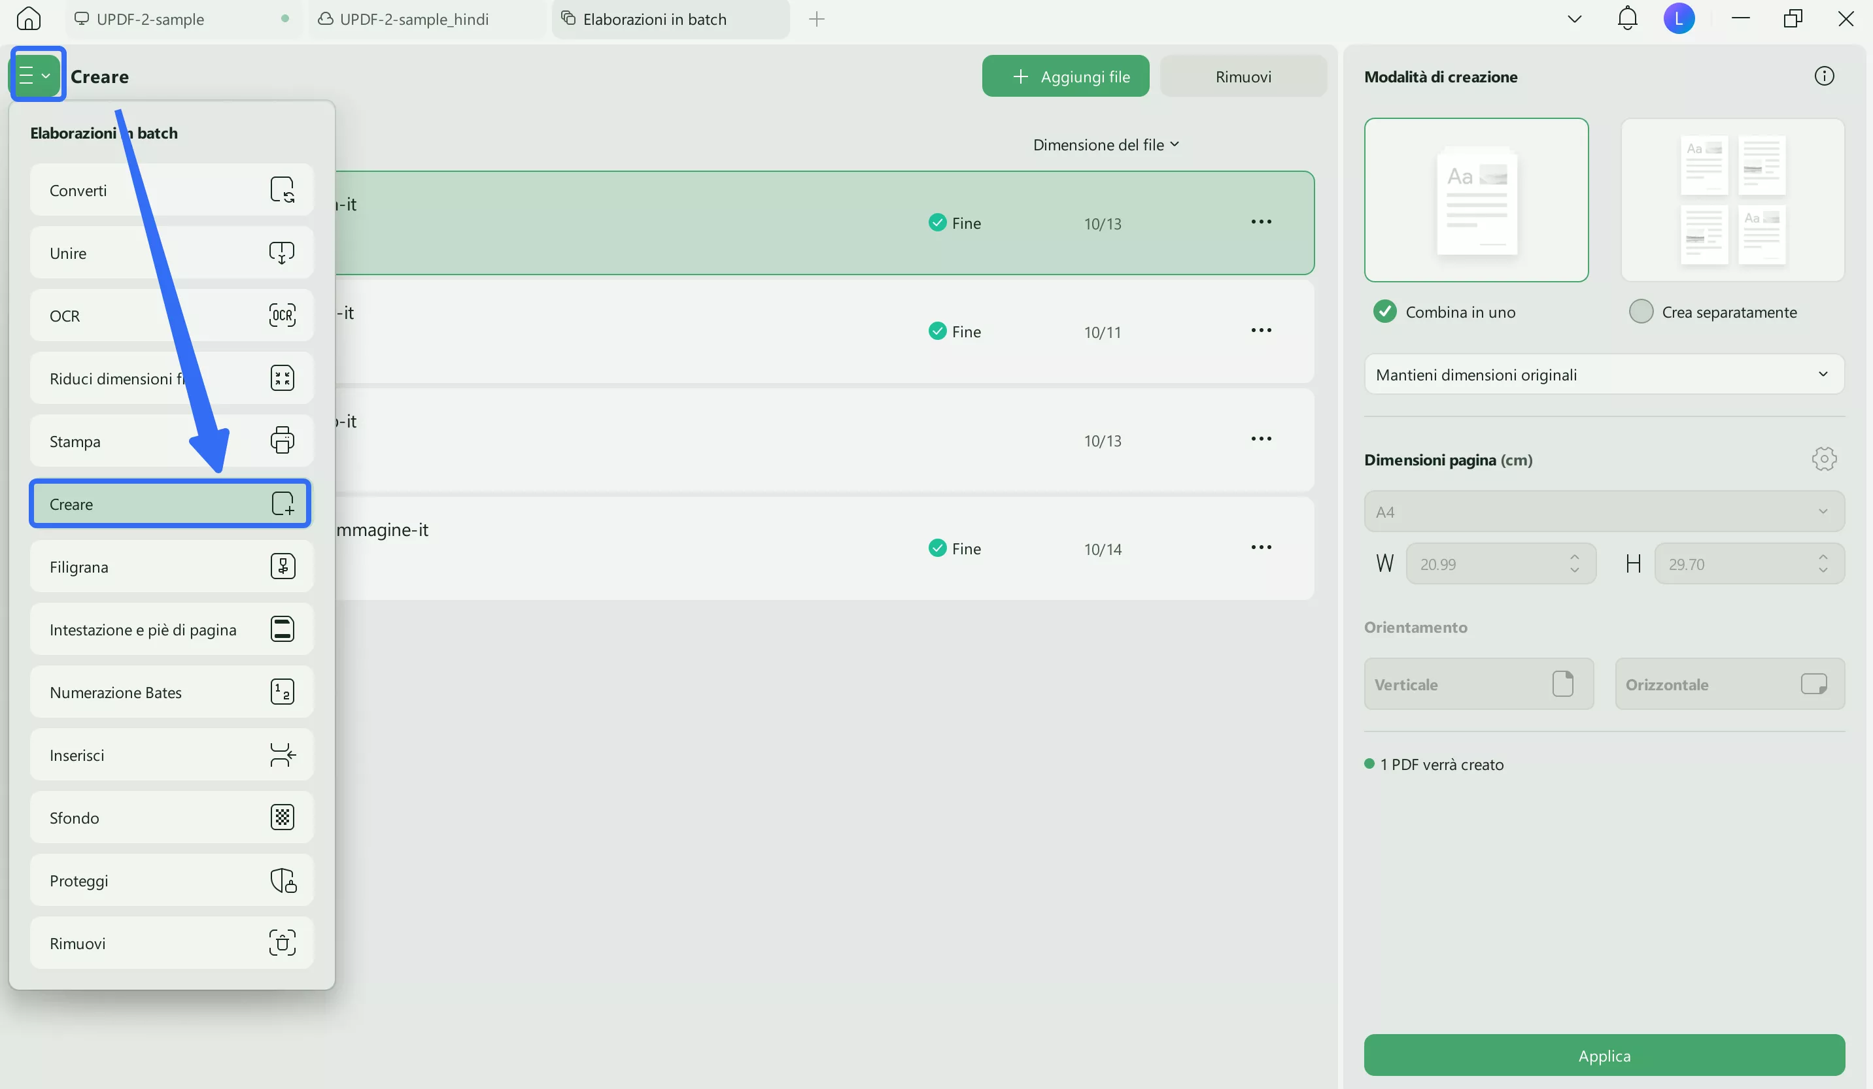Open the notifications bell icon
Image resolution: width=1873 pixels, height=1089 pixels.
[1627, 18]
